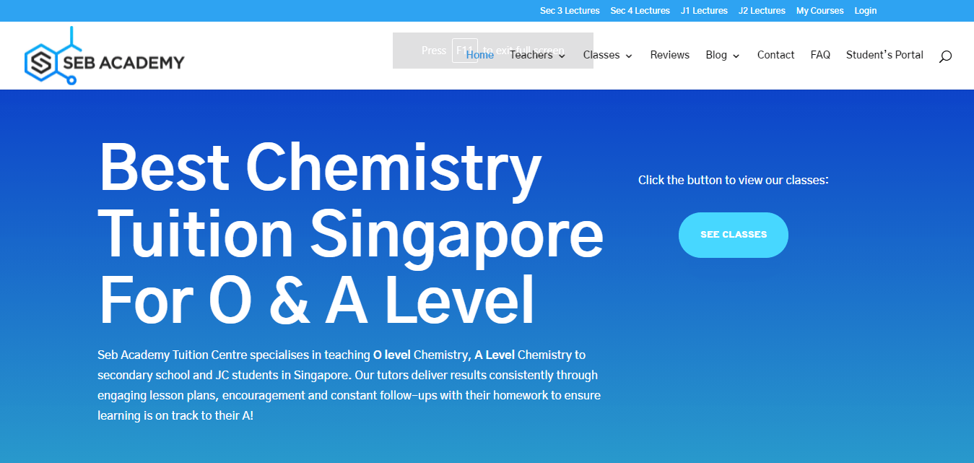Open the Contact page
Screen dimensions: 974x463
point(775,55)
